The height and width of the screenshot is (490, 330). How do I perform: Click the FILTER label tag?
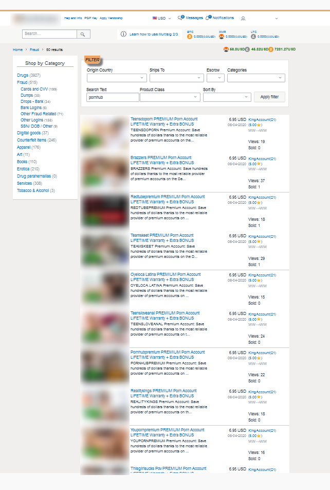pos(93,60)
